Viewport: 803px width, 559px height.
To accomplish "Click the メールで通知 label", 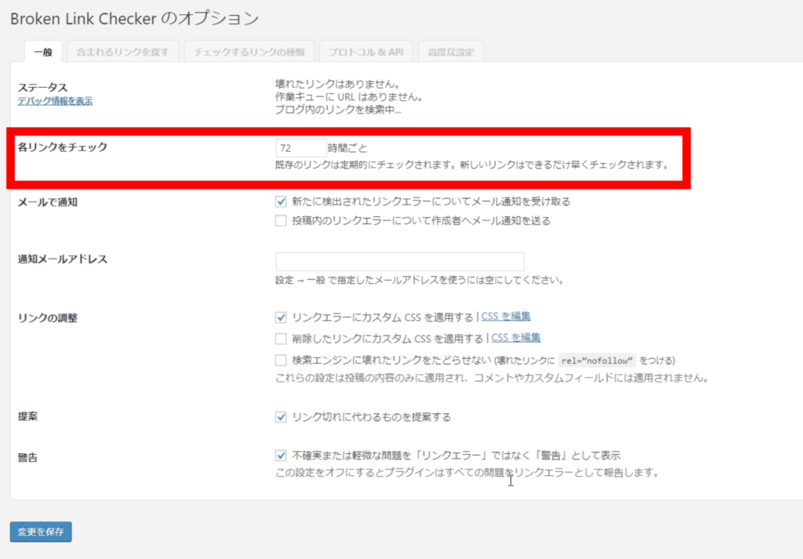I will [x=48, y=202].
